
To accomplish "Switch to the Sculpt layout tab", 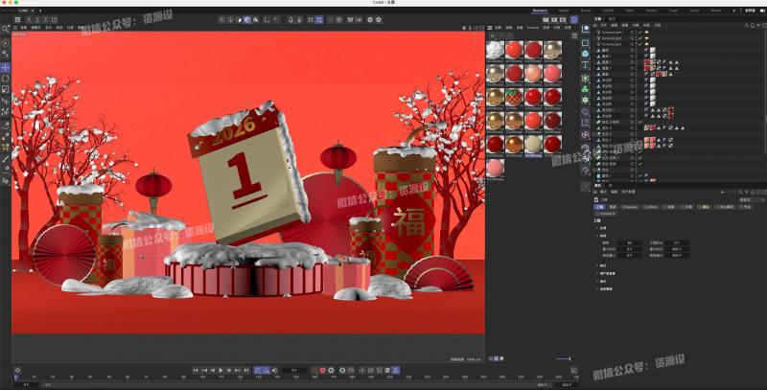I will (x=586, y=11).
